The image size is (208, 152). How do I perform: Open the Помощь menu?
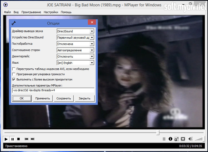(66, 12)
